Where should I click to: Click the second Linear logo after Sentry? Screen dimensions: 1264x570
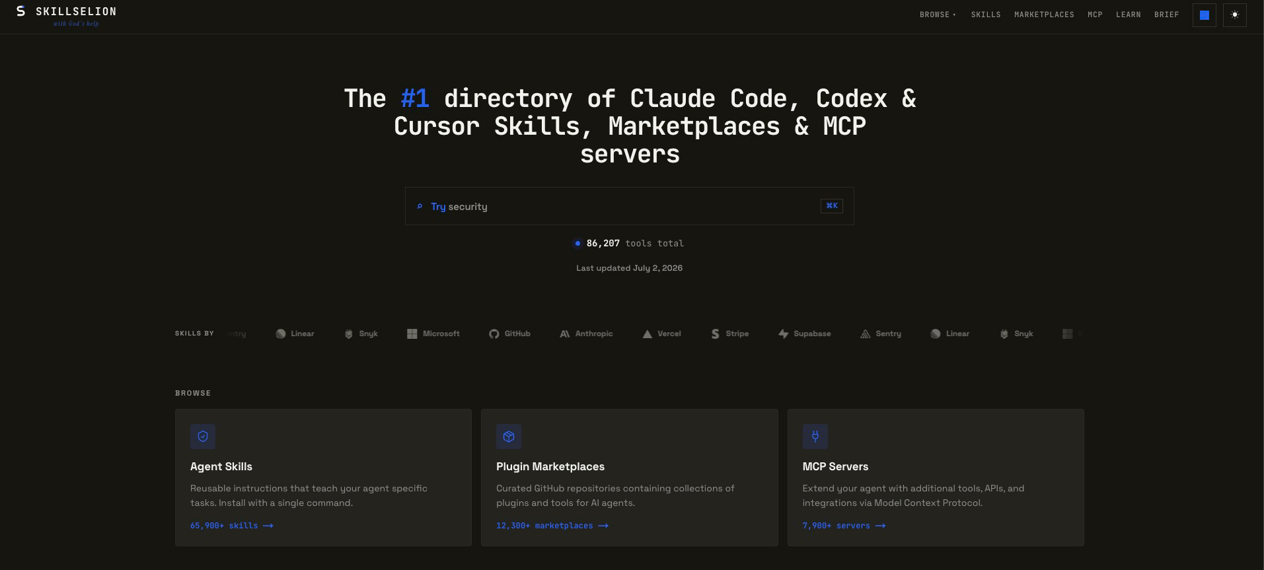(950, 334)
